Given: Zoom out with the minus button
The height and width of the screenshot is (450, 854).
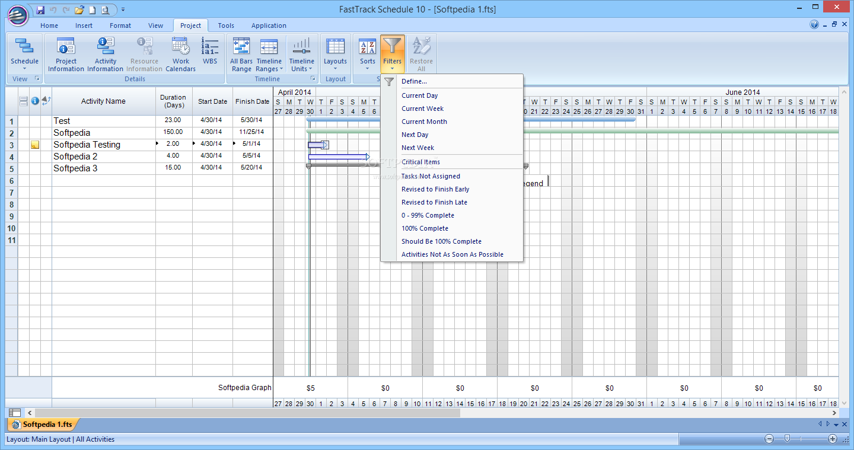Looking at the screenshot, I should (x=769, y=439).
